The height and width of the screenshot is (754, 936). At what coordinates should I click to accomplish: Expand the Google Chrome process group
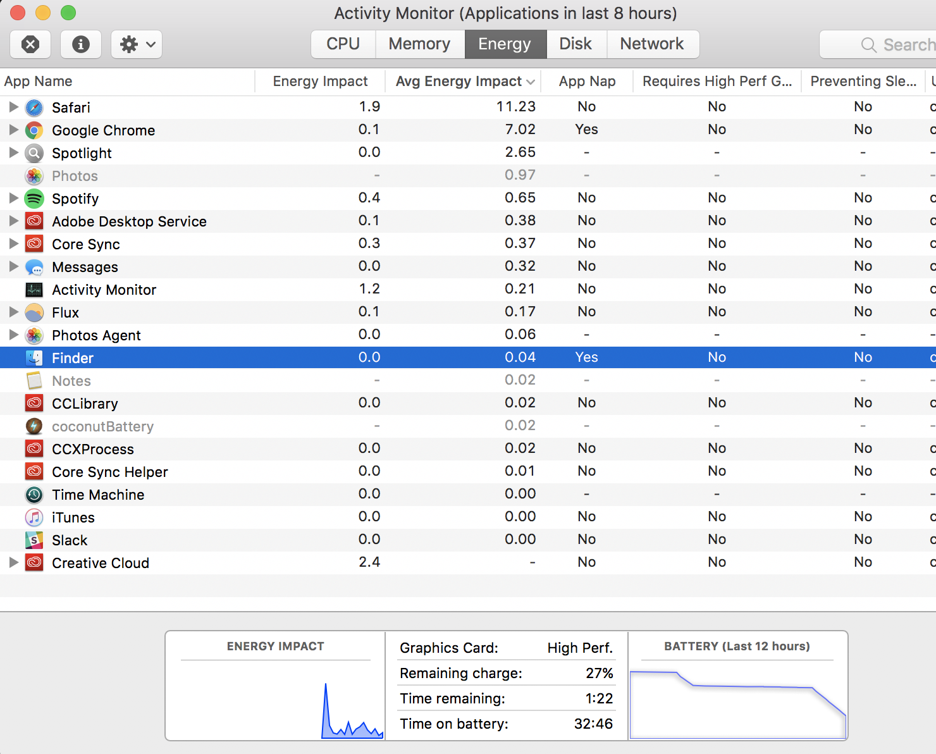coord(13,130)
